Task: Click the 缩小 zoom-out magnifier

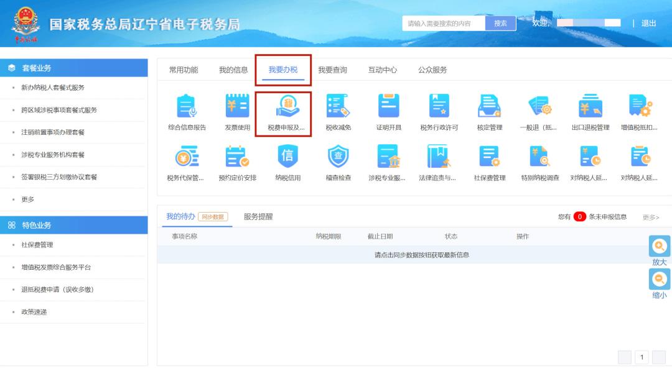Action: click(659, 280)
